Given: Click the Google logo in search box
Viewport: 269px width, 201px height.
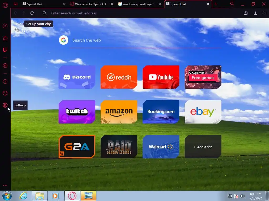Looking at the screenshot, I should (64, 40).
